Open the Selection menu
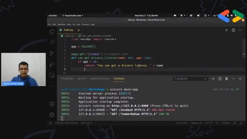Screen dimensions: 247x139 [x=61, y=24]
